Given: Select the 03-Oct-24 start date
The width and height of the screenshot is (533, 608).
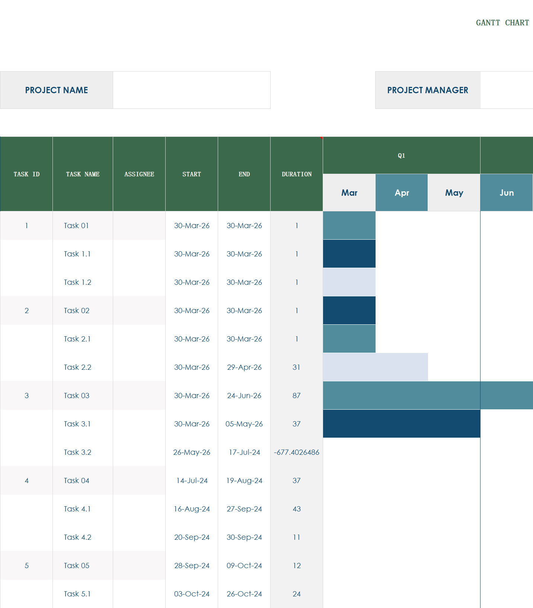Looking at the screenshot, I should click(192, 594).
